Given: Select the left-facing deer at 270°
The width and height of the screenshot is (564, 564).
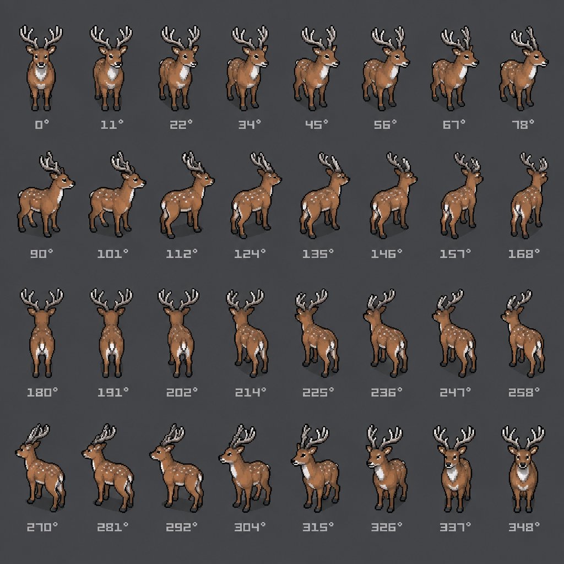Looking at the screenshot, I should click(x=41, y=468).
